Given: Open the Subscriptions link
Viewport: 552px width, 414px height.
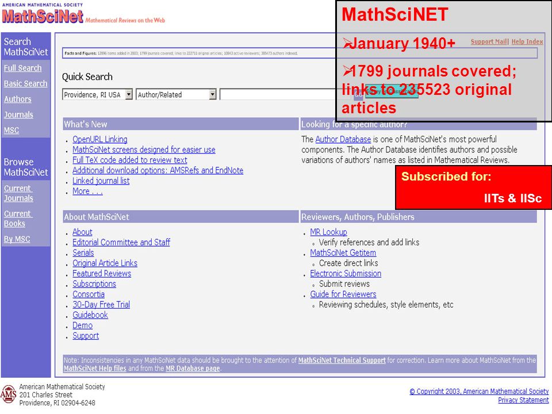Looking at the screenshot, I should pos(94,283).
